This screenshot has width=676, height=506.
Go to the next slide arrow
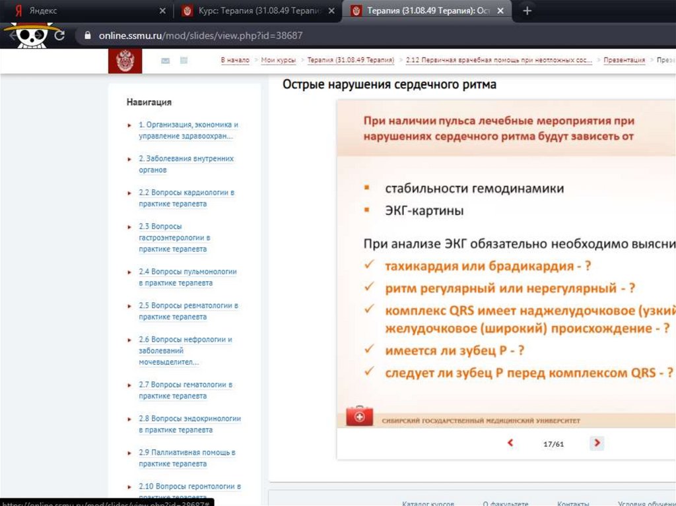pos(597,443)
